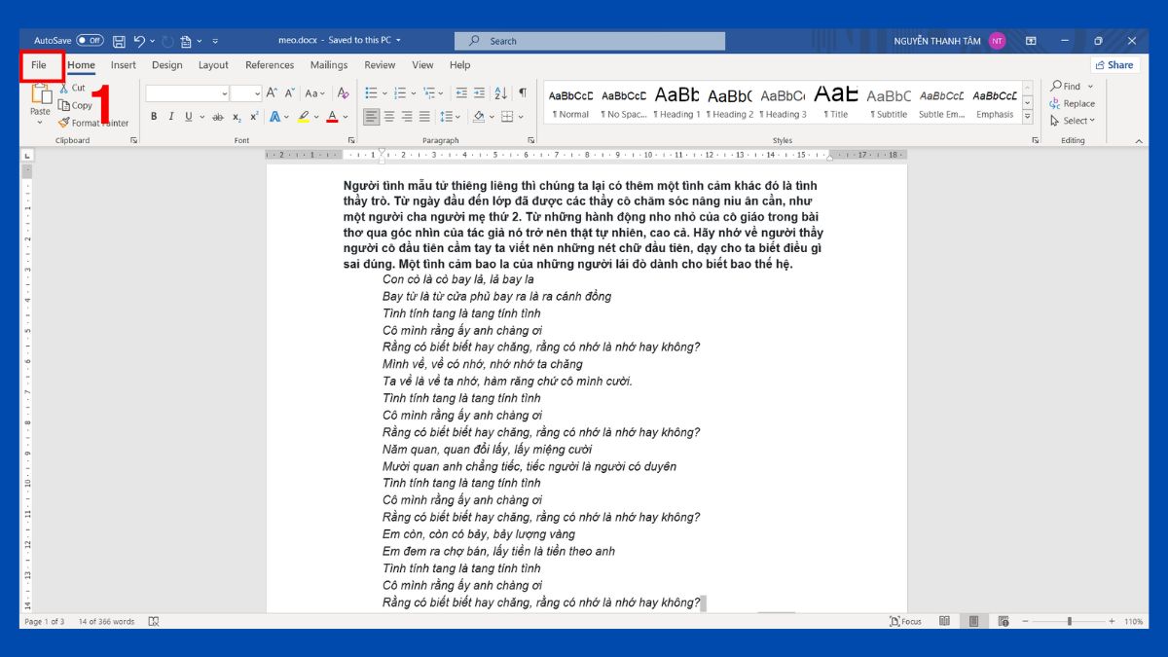Click the Paste clipboard icon
Viewport: 1168px width, 657px height.
pos(41,93)
